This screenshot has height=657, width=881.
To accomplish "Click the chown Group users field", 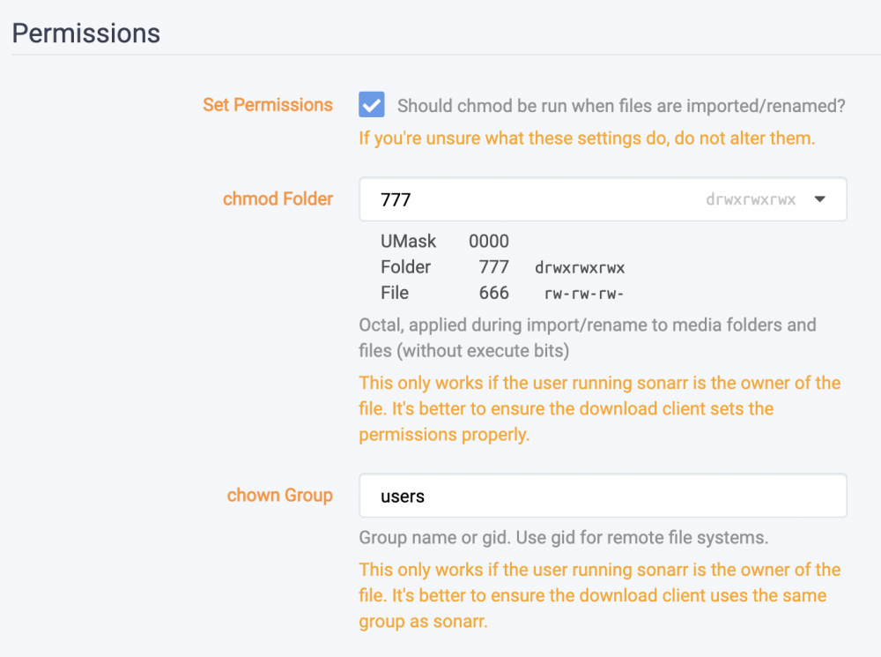I will [x=603, y=496].
